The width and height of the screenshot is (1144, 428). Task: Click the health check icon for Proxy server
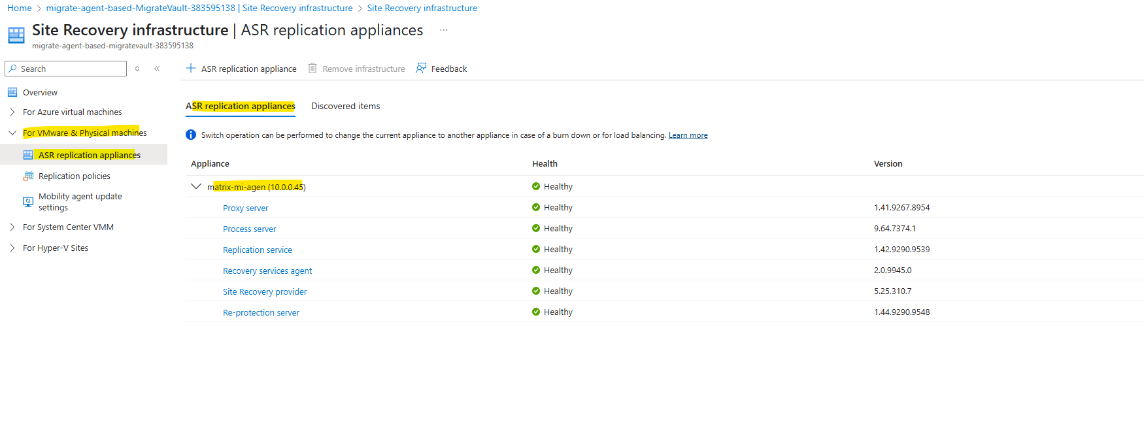[x=536, y=207]
